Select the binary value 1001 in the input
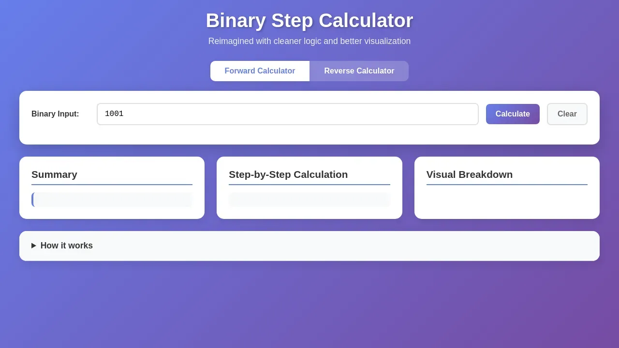 114,114
